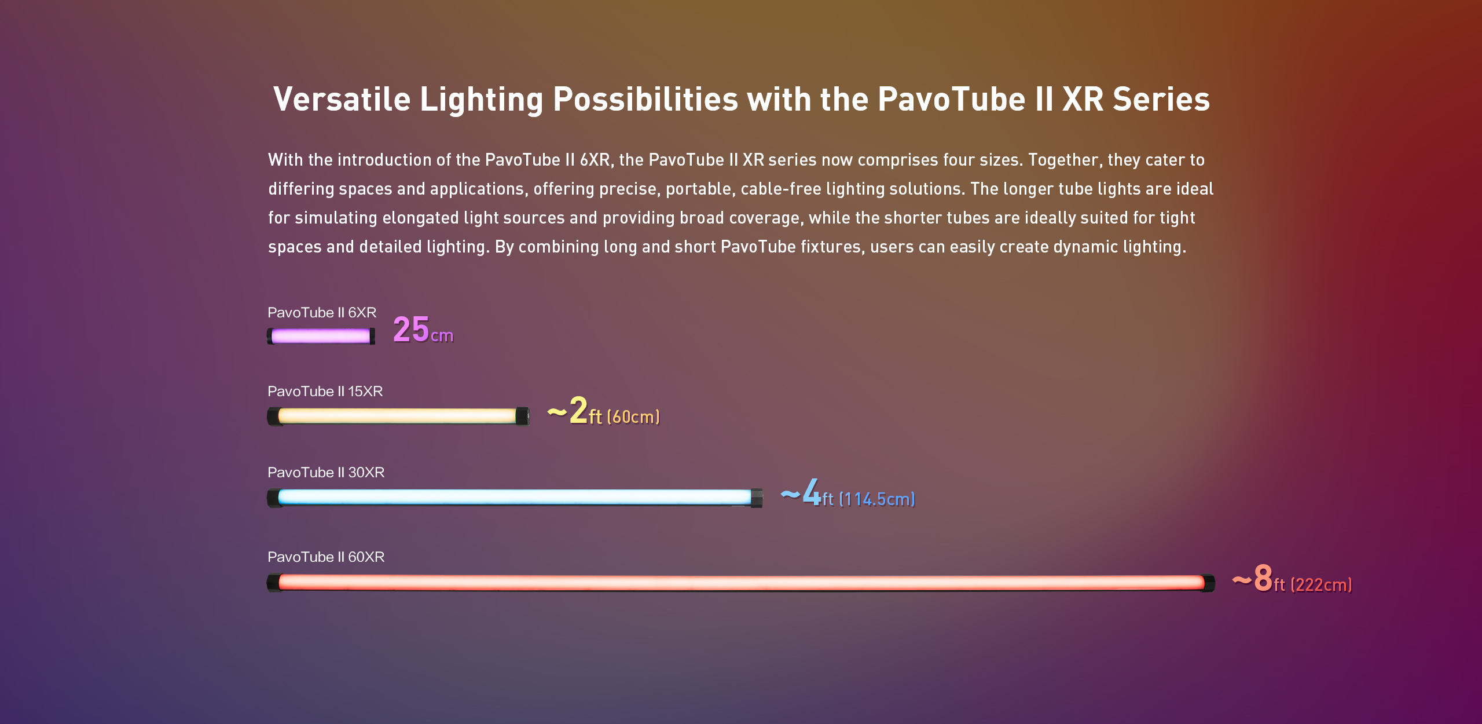
Task: Click the blue ~4ft (114.5cm) length text
Action: coord(848,493)
